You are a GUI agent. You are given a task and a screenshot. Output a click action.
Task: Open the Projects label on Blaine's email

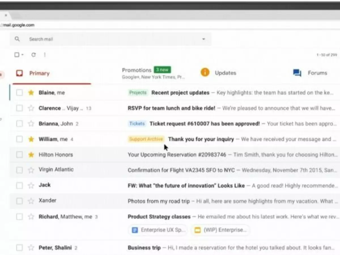[138, 92]
